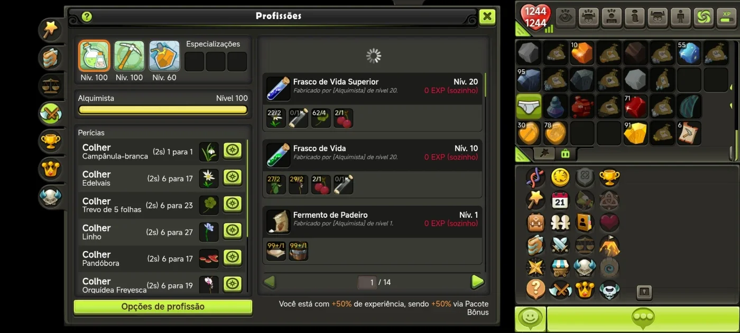Go to next recipe page arrow

(x=477, y=282)
